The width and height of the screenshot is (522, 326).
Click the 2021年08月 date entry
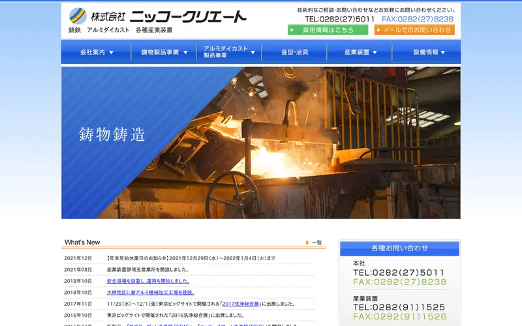[78, 269]
